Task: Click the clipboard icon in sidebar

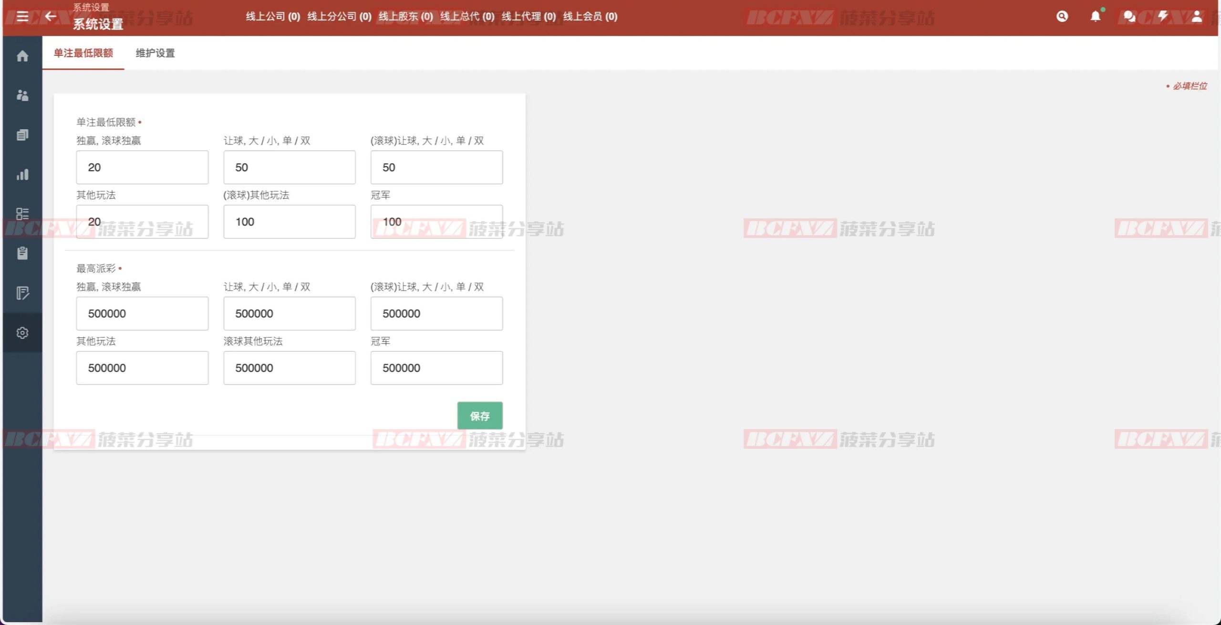Action: pyautogui.click(x=22, y=253)
